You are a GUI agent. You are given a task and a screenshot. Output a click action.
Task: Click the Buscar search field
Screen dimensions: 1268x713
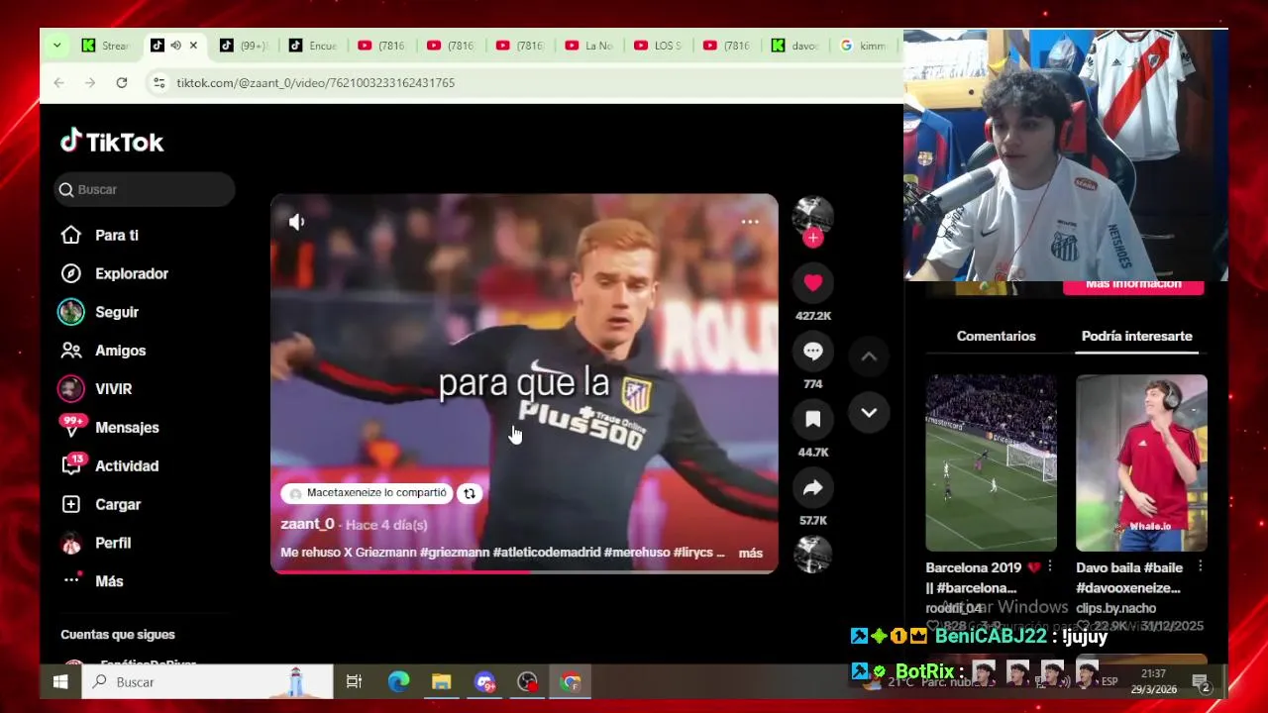(145, 189)
